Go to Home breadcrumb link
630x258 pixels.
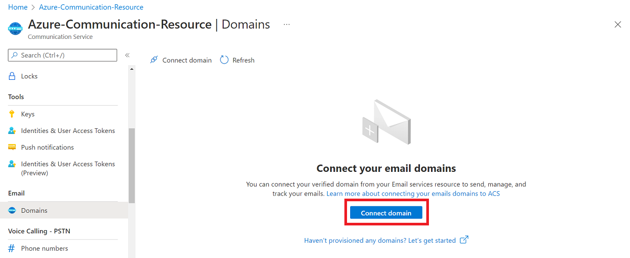coord(17,7)
